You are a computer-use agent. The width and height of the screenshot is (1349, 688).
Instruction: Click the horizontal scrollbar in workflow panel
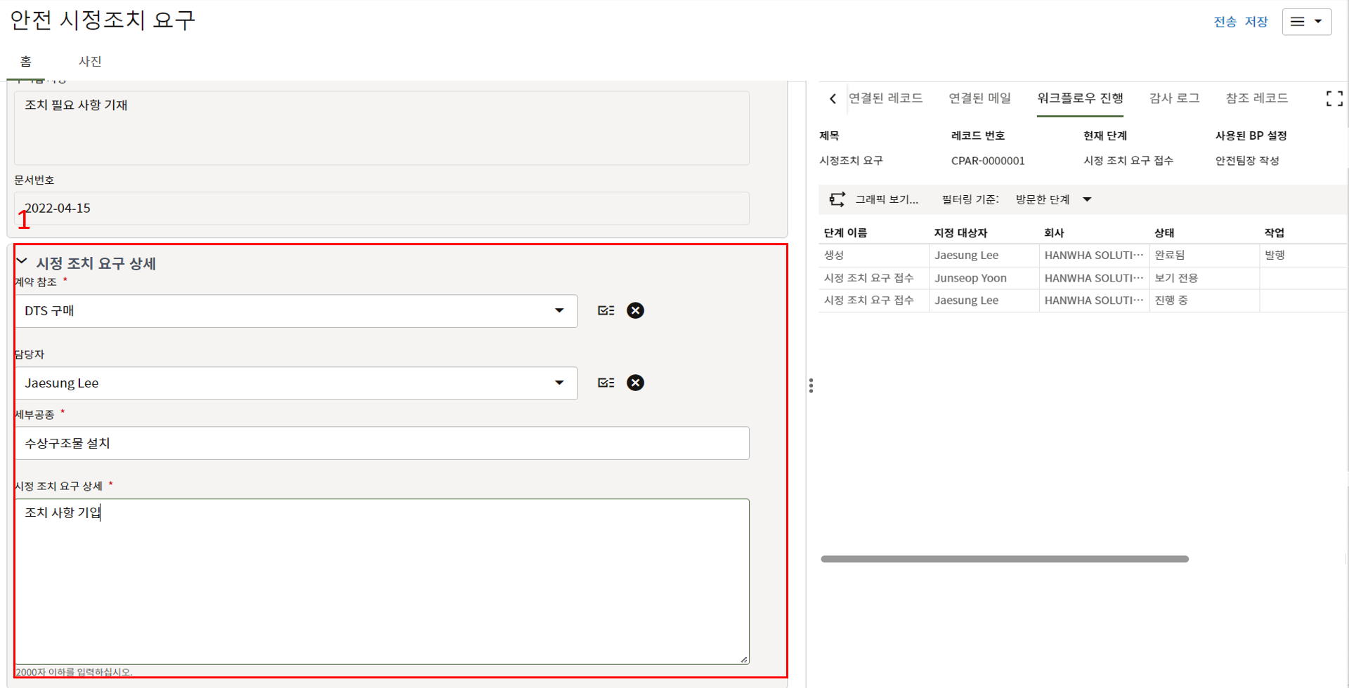tap(1004, 559)
